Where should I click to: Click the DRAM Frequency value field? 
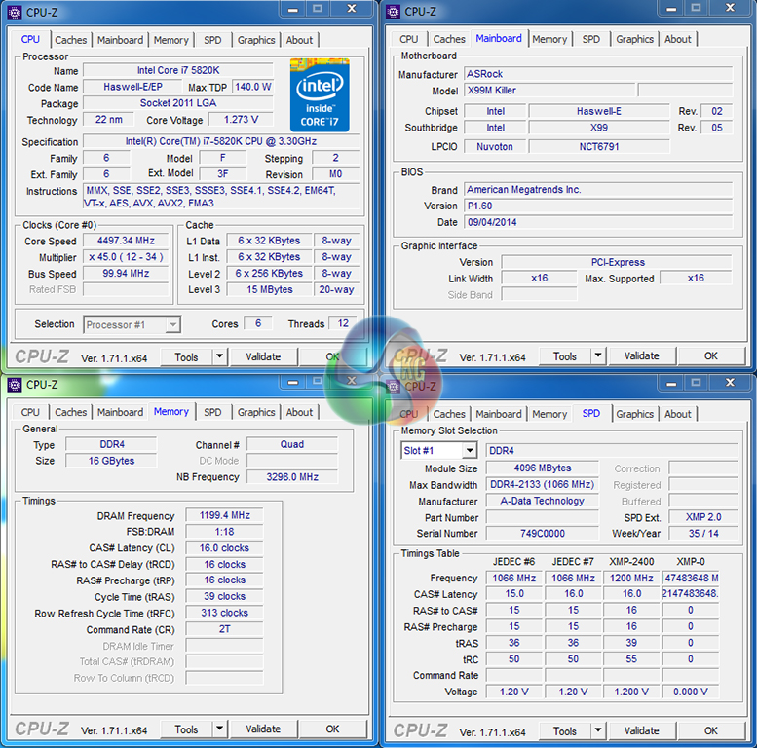click(223, 516)
